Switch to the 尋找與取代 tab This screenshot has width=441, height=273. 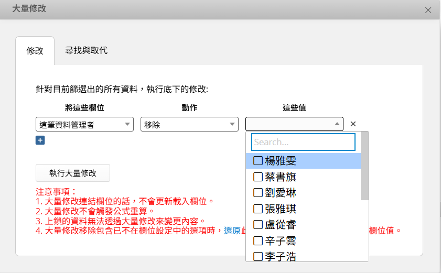86,51
